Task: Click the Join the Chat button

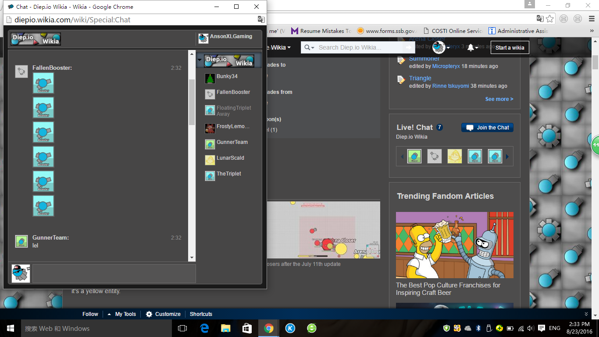Action: (487, 128)
